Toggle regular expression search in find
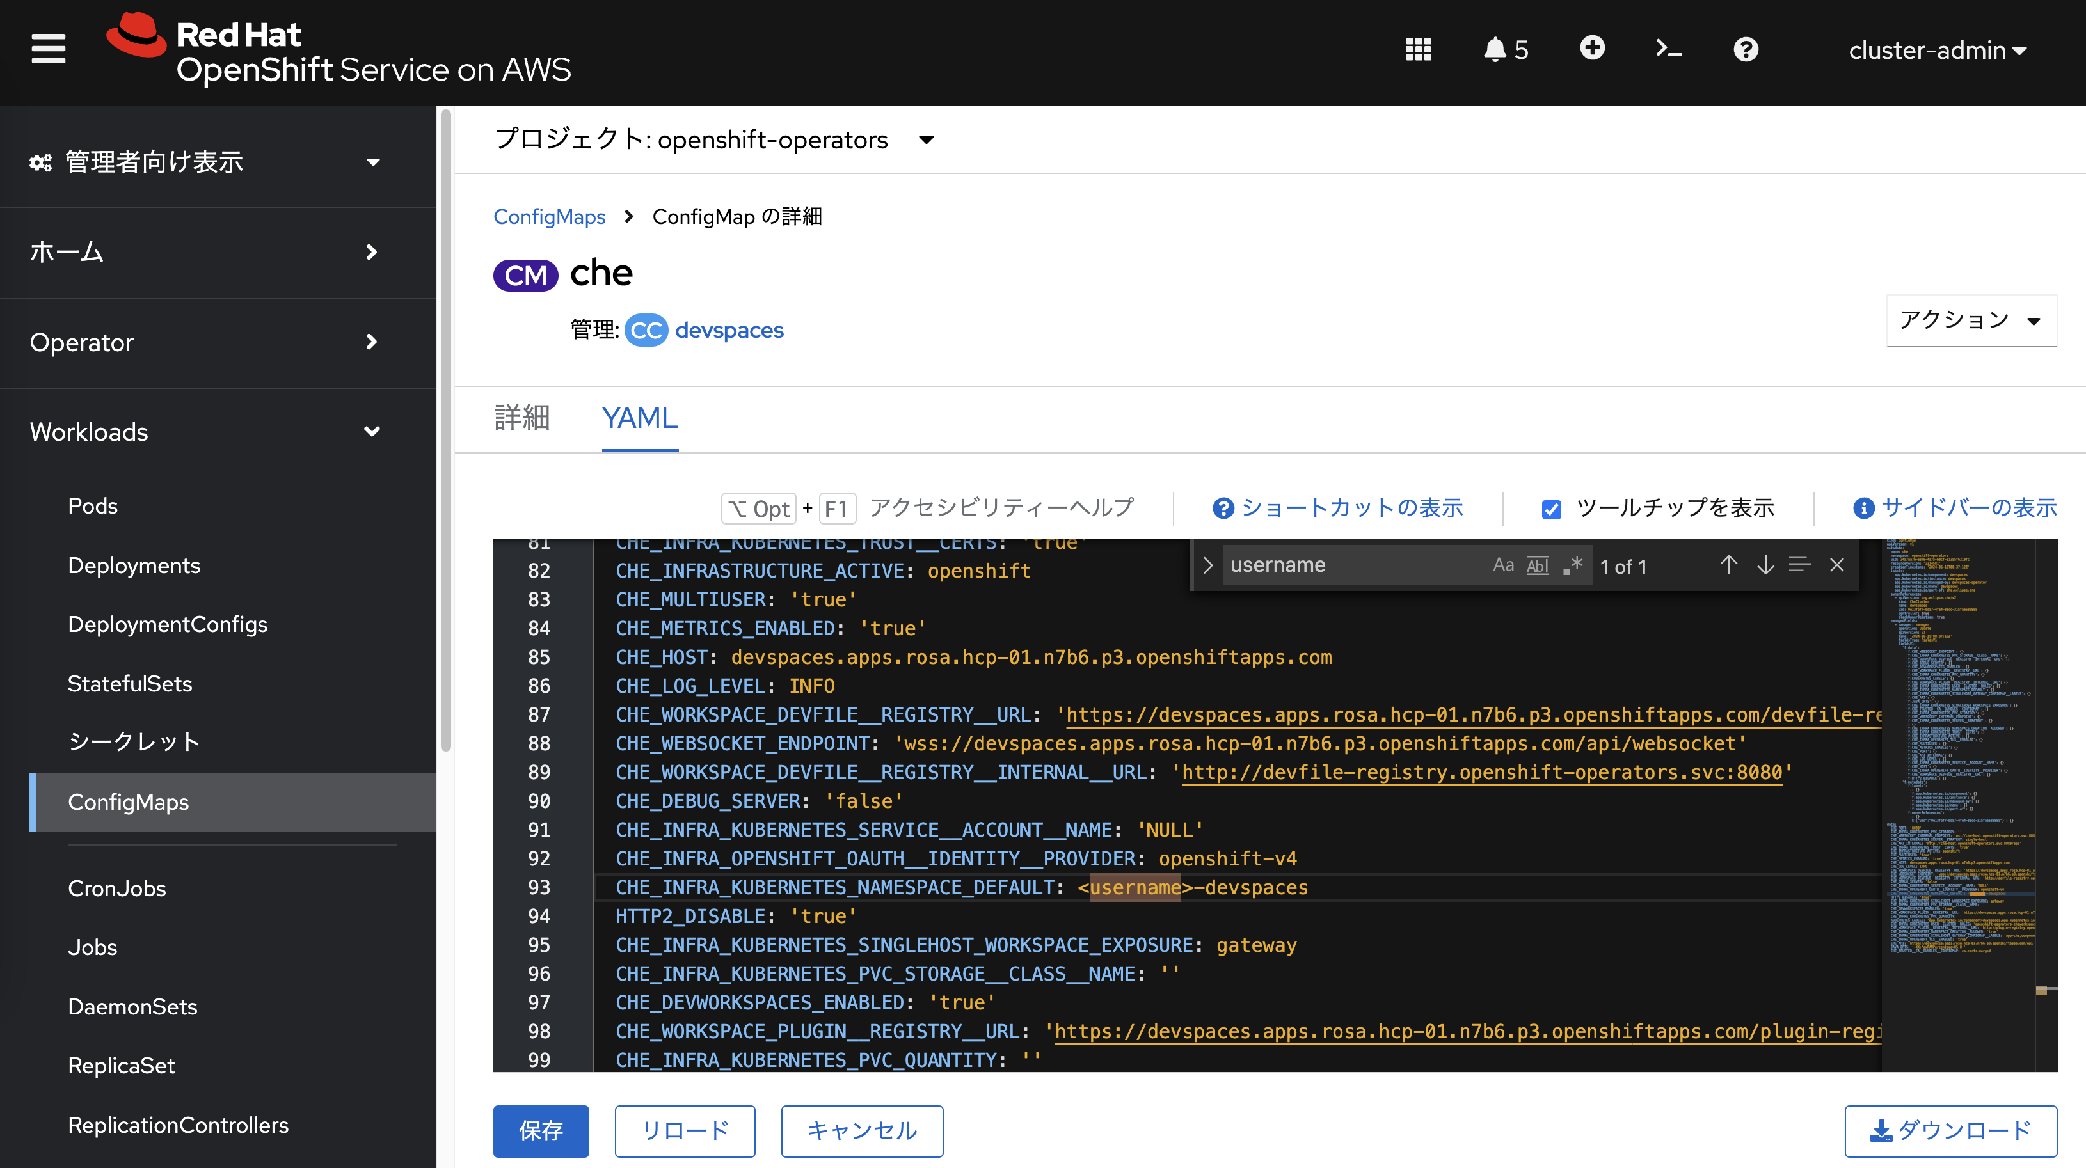The image size is (2086, 1168). pos(1572,565)
